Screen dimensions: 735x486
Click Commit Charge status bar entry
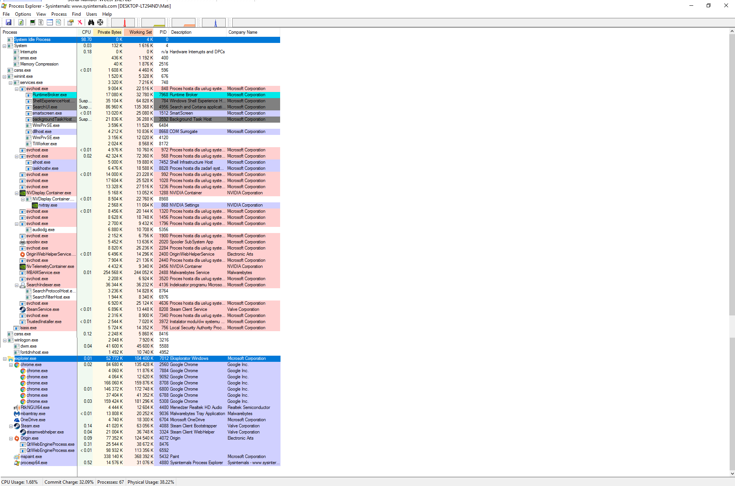[69, 482]
